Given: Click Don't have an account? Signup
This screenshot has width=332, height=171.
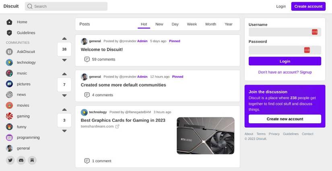Looking at the screenshot, I should click(285, 72).
